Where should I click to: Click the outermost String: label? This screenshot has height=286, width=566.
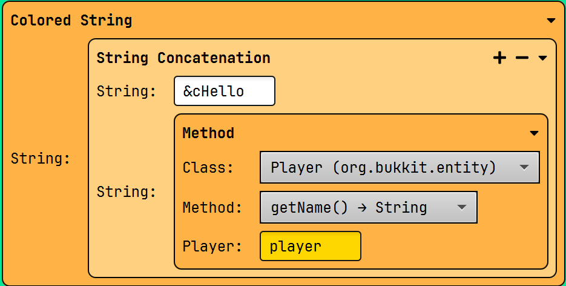coord(41,159)
